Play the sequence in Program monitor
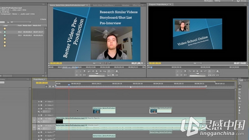Screen dimensions: 249x140 pyautogui.click(x=197, y=71)
